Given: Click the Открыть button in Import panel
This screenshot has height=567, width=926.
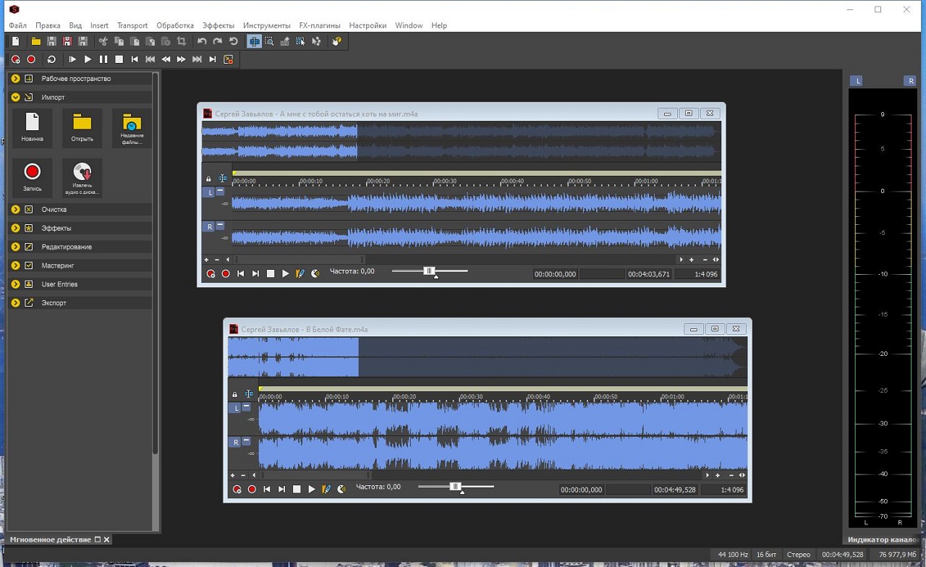Looking at the screenshot, I should (x=82, y=128).
